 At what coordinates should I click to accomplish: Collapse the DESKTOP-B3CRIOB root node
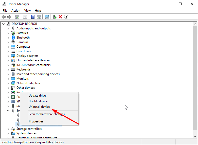tap(3, 24)
